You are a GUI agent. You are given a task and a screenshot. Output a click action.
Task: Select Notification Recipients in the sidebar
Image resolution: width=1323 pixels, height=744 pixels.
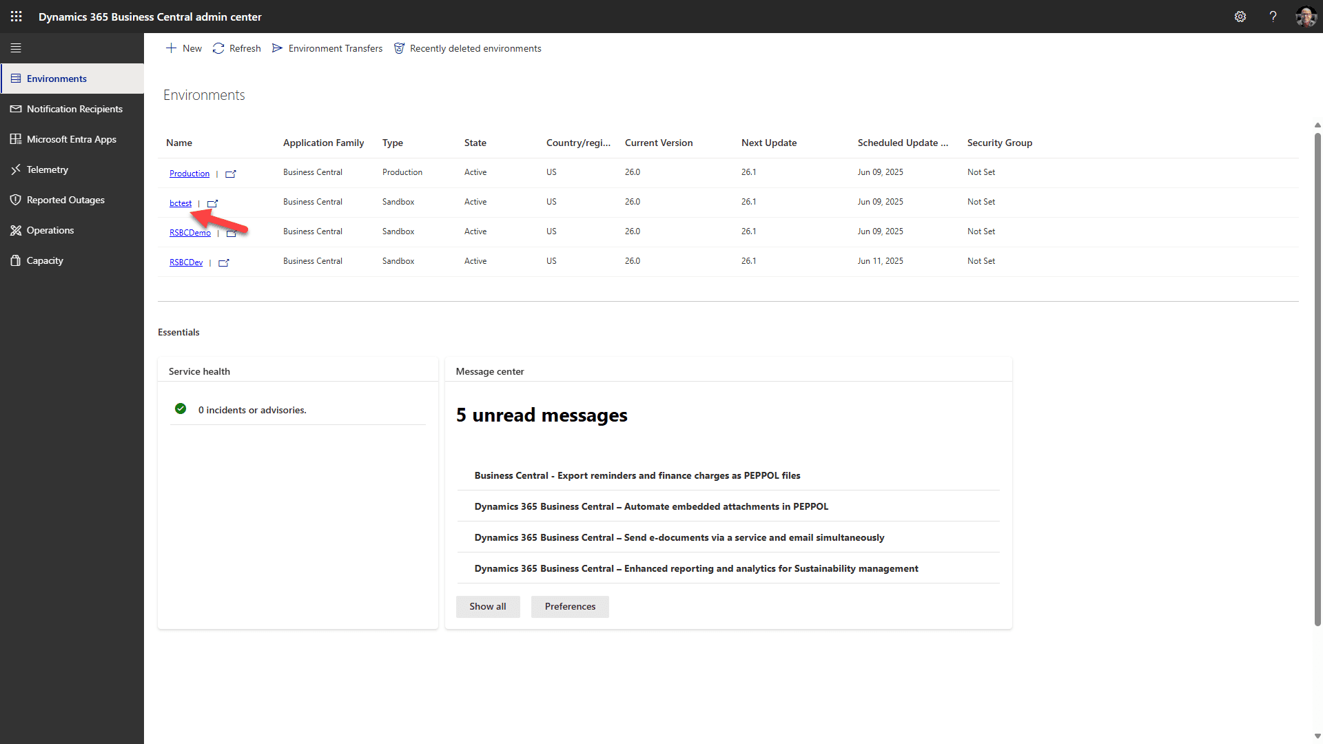74,108
